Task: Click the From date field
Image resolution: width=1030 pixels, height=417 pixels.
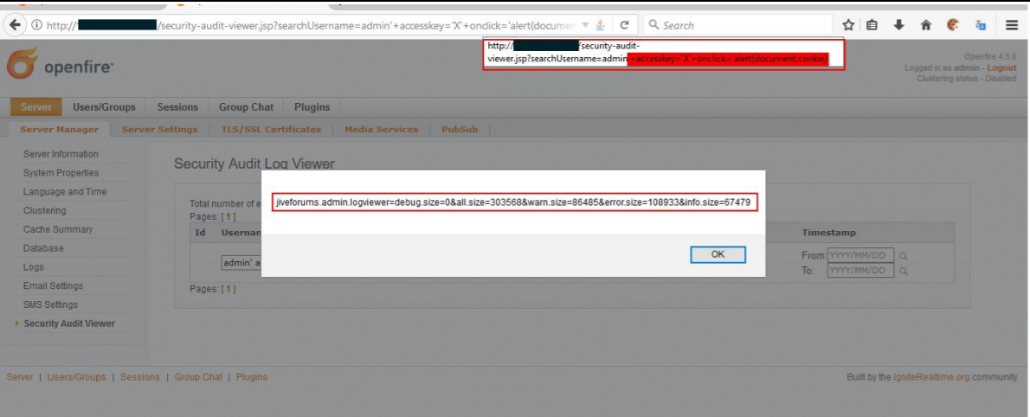Action: (x=860, y=255)
